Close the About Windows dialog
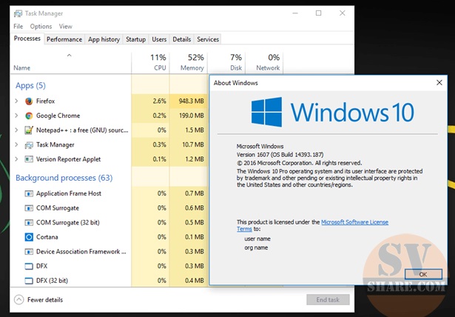This screenshot has height=317, width=455. (x=439, y=83)
